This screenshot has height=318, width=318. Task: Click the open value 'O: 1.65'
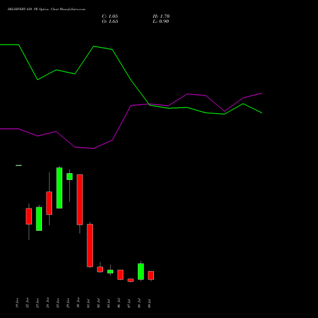click(110, 22)
